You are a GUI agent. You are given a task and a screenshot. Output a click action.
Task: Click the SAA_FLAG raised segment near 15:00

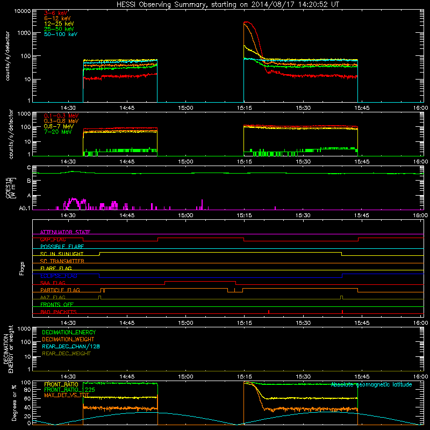point(200,281)
